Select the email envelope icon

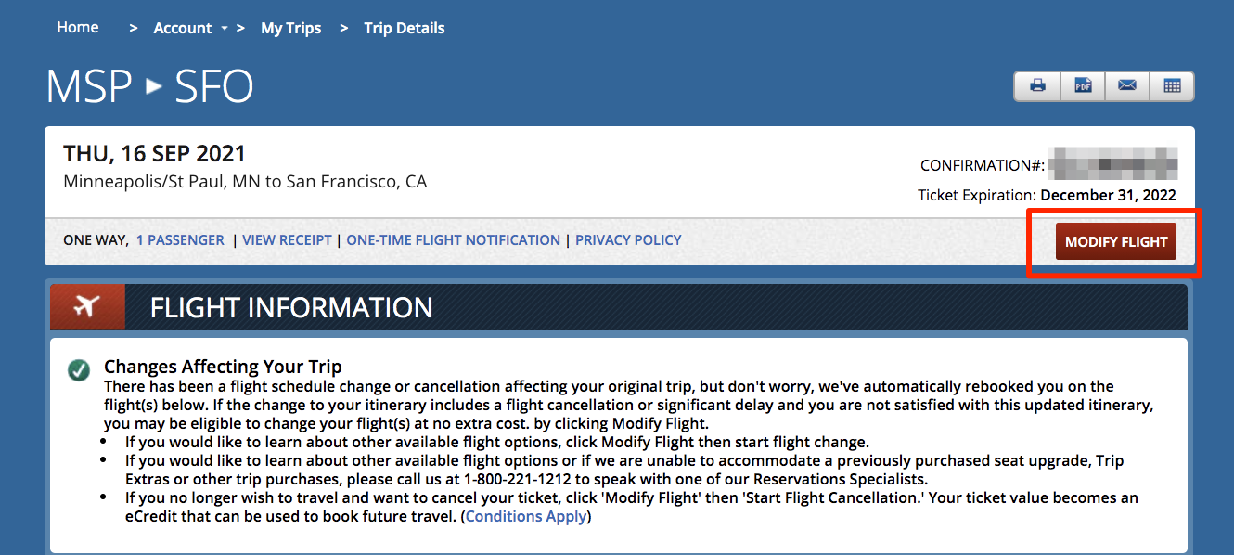pos(1126,85)
